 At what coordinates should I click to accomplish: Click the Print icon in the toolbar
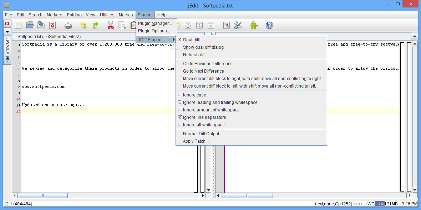coord(68,25)
